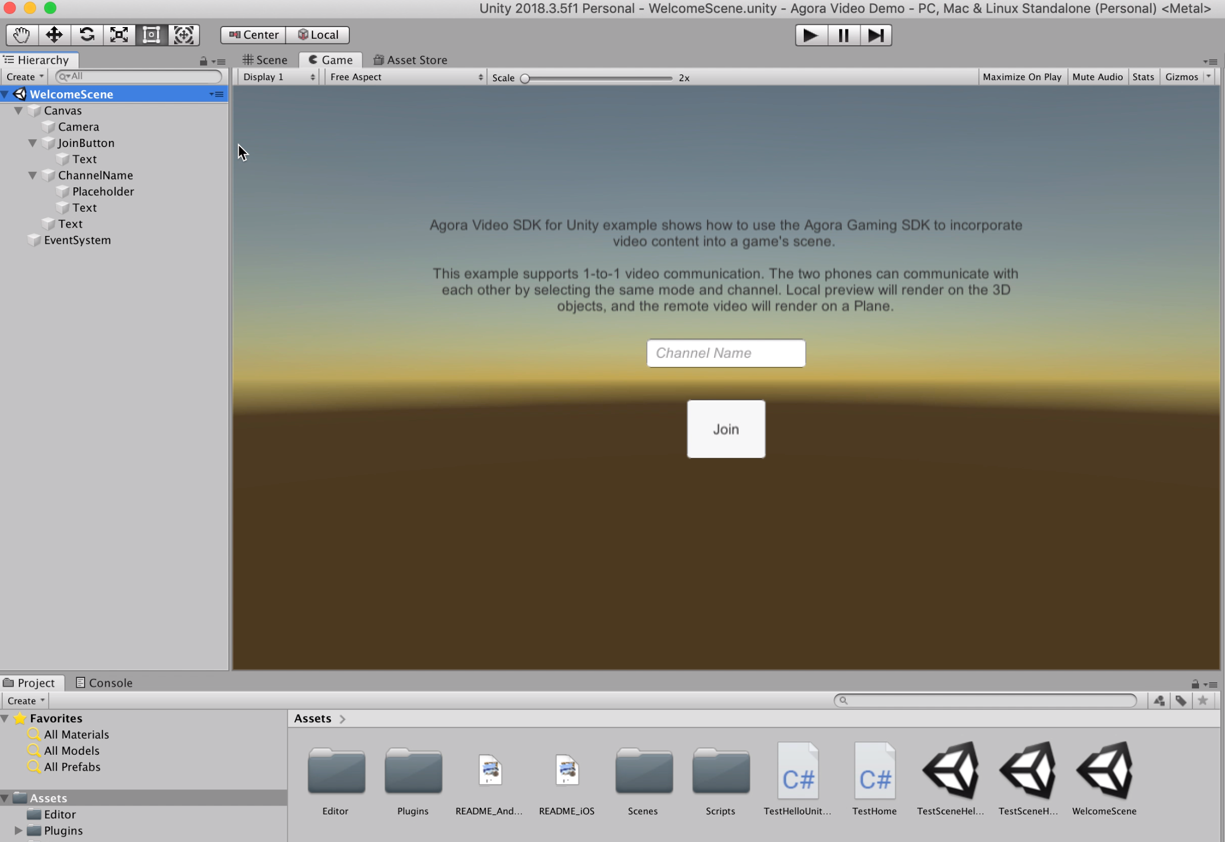The height and width of the screenshot is (842, 1225).
Task: Expand the Plugins folder in project tree
Action: click(x=18, y=830)
